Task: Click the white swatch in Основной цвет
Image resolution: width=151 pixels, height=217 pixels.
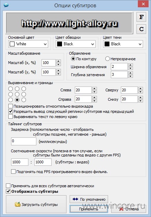Action: click(x=12, y=44)
